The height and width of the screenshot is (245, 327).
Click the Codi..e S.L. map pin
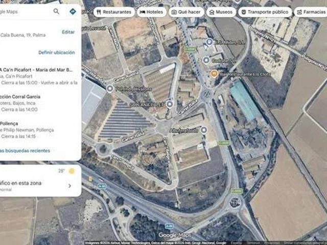pyautogui.click(x=206, y=60)
